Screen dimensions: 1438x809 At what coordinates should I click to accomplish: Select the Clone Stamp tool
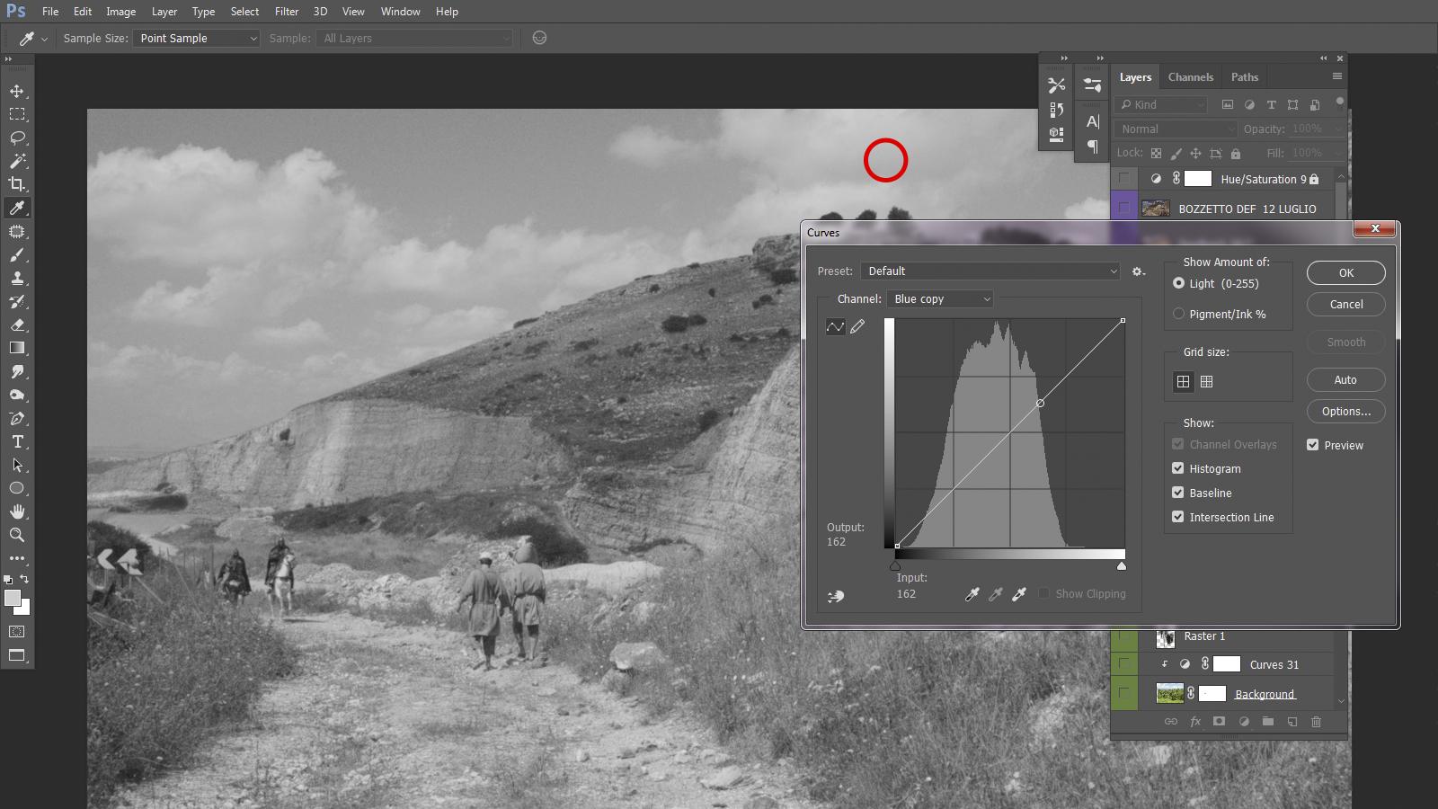(x=17, y=278)
